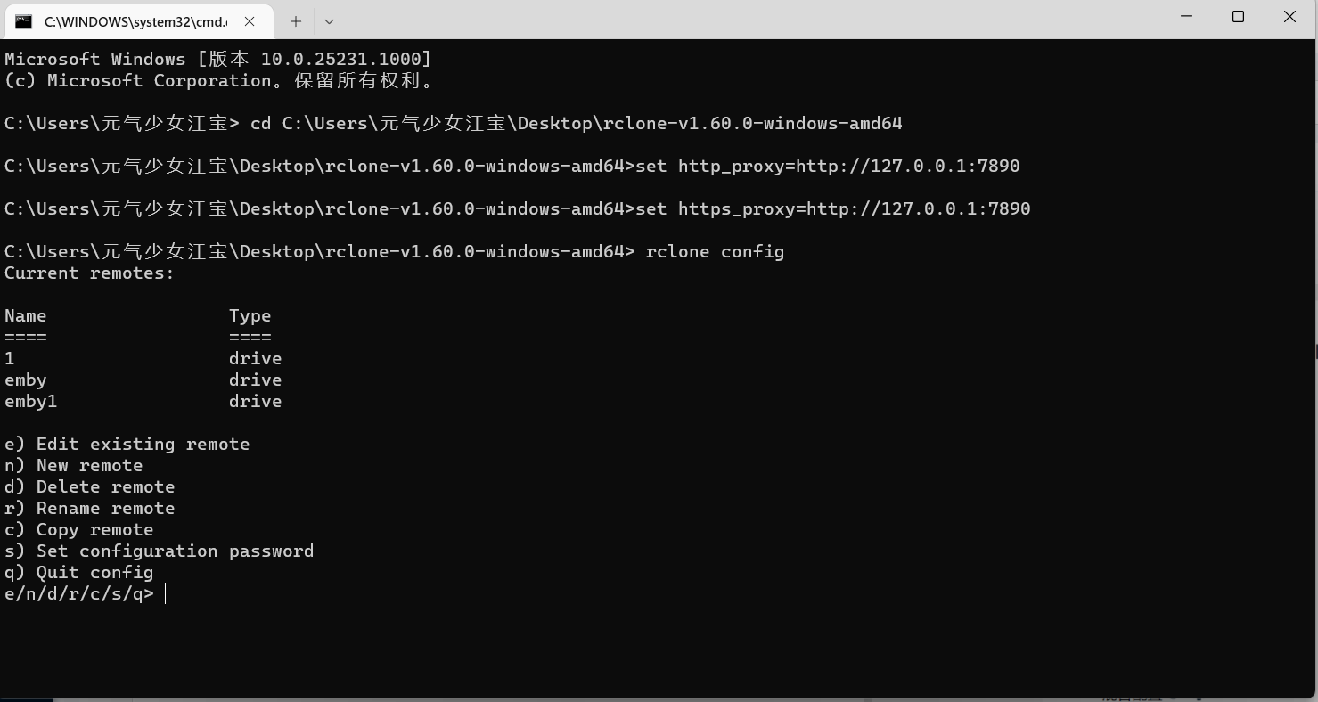Click the cmd icon on the tab

point(24,21)
